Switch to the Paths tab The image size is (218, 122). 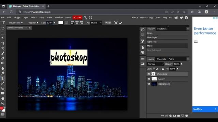pyautogui.click(x=171, y=59)
